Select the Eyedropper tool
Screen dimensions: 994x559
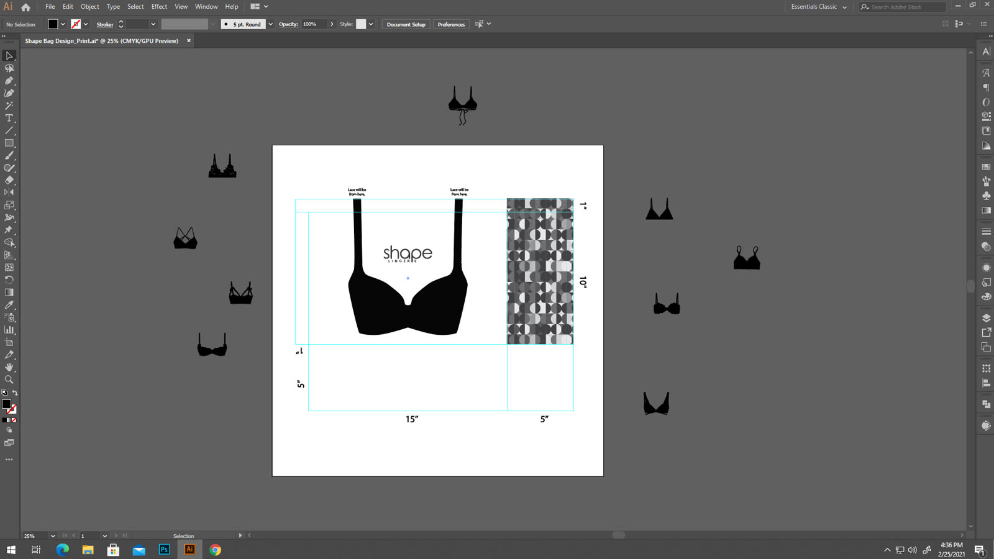(x=9, y=305)
